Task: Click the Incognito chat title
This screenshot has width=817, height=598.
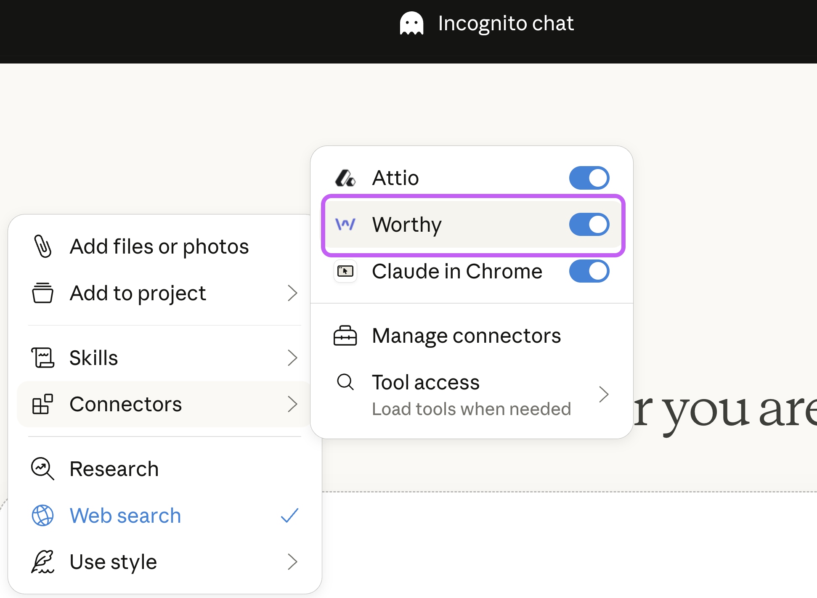Action: tap(506, 24)
